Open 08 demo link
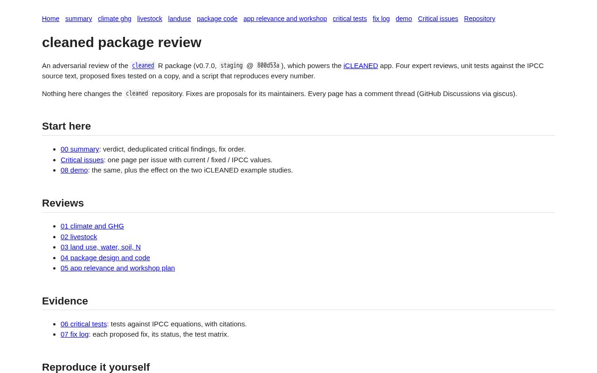 tap(74, 170)
